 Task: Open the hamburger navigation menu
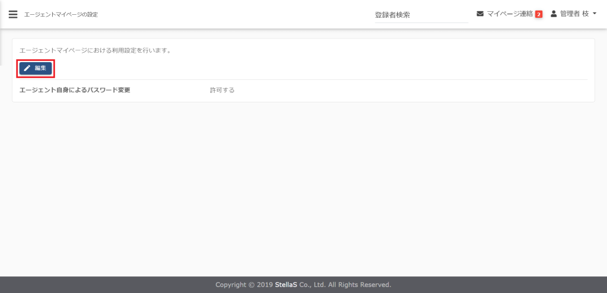click(13, 14)
